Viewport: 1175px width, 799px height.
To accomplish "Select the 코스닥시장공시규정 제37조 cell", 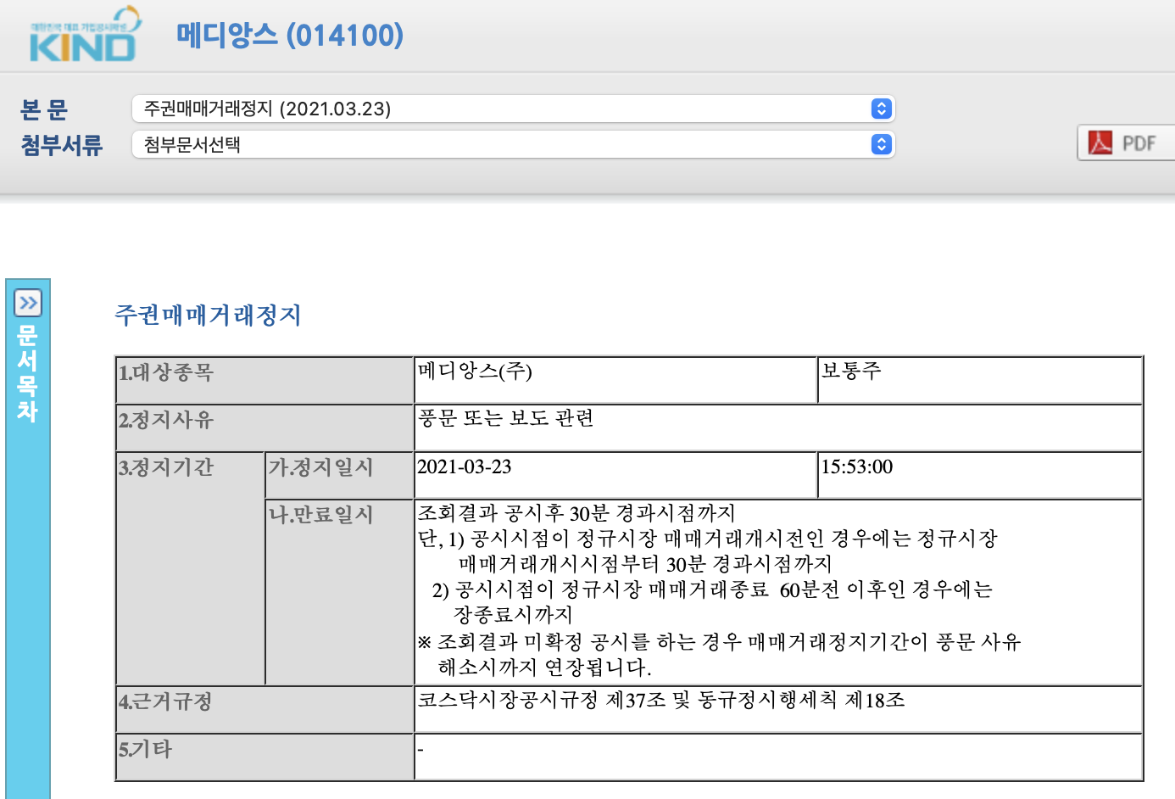I will coord(778,709).
